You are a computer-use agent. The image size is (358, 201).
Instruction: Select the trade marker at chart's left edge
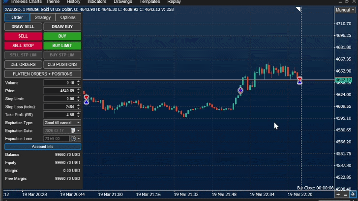pyautogui.click(x=87, y=100)
